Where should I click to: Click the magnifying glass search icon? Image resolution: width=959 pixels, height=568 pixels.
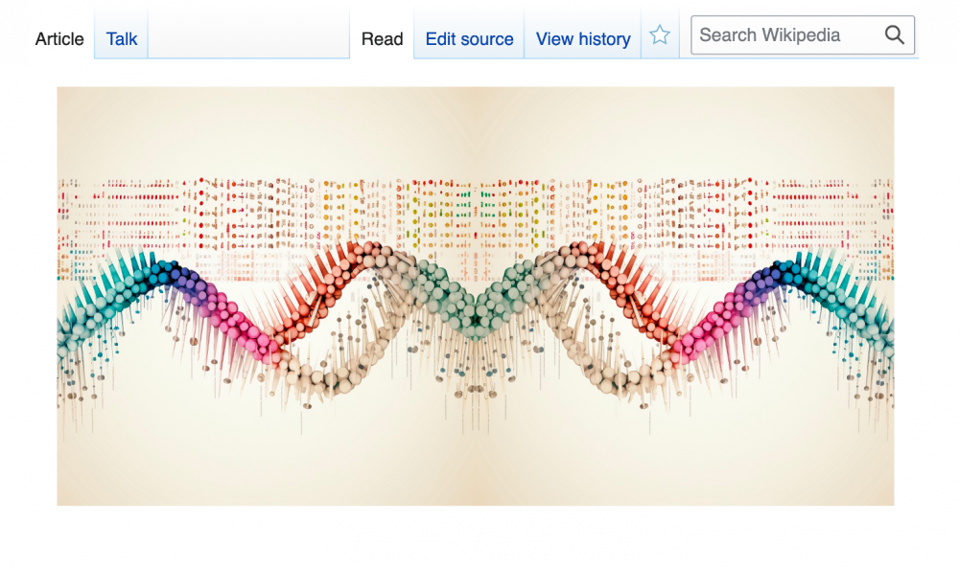(894, 34)
